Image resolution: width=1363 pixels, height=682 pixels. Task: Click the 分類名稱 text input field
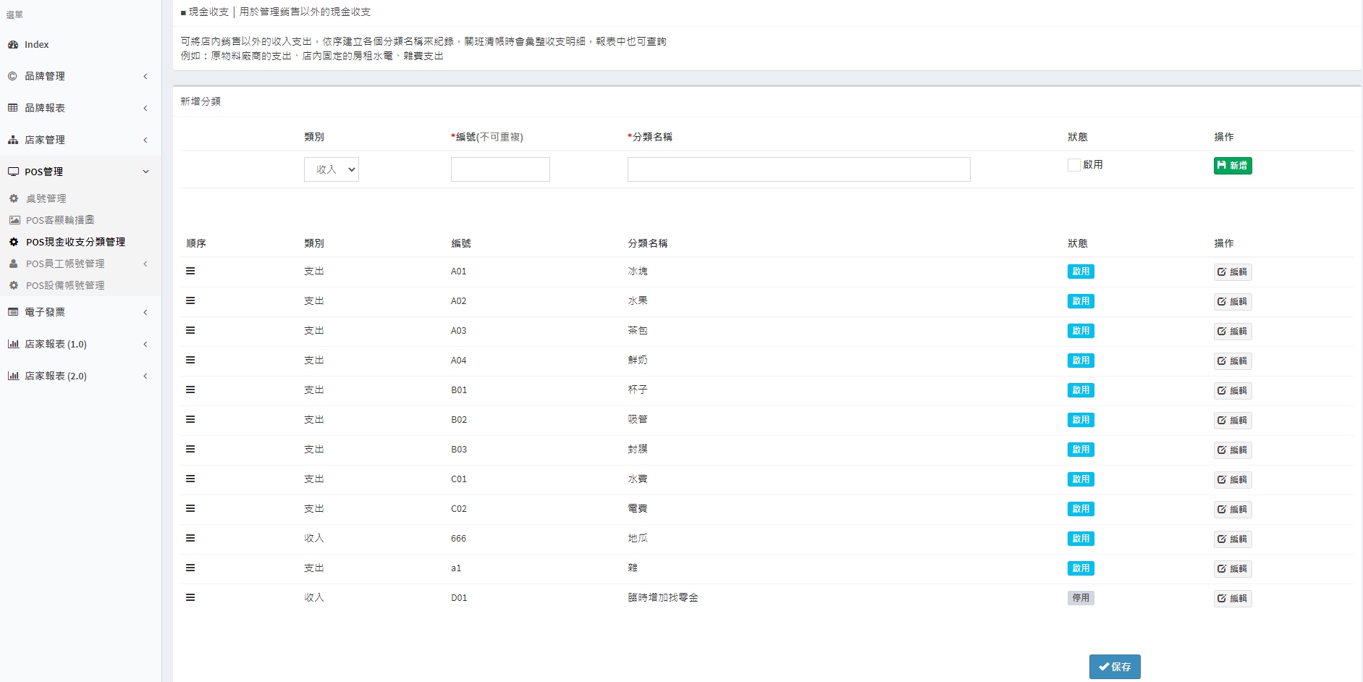click(x=798, y=169)
